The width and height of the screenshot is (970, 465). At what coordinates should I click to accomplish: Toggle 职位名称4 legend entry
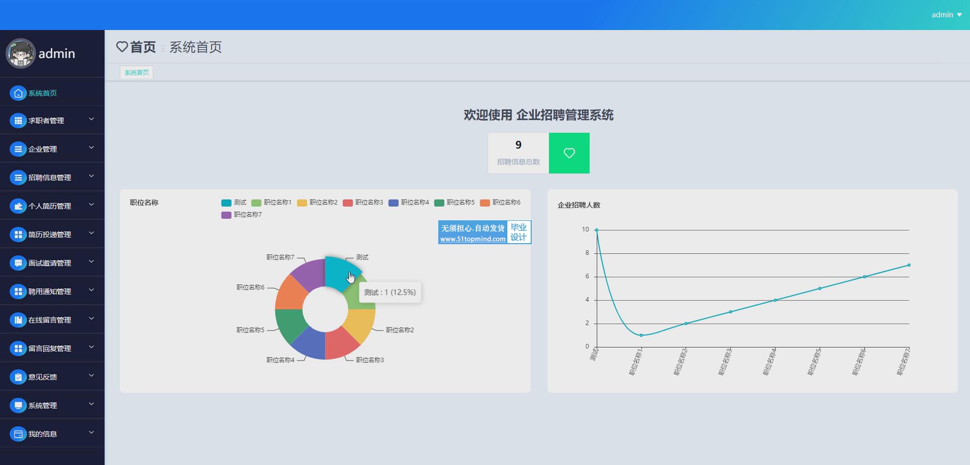pyautogui.click(x=408, y=203)
